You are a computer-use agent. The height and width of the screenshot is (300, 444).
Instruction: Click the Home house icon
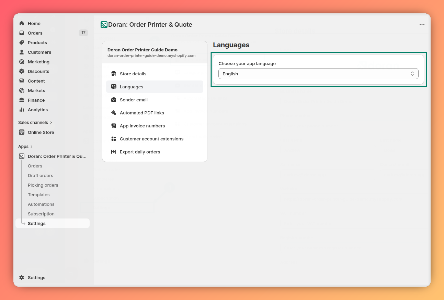(x=22, y=23)
